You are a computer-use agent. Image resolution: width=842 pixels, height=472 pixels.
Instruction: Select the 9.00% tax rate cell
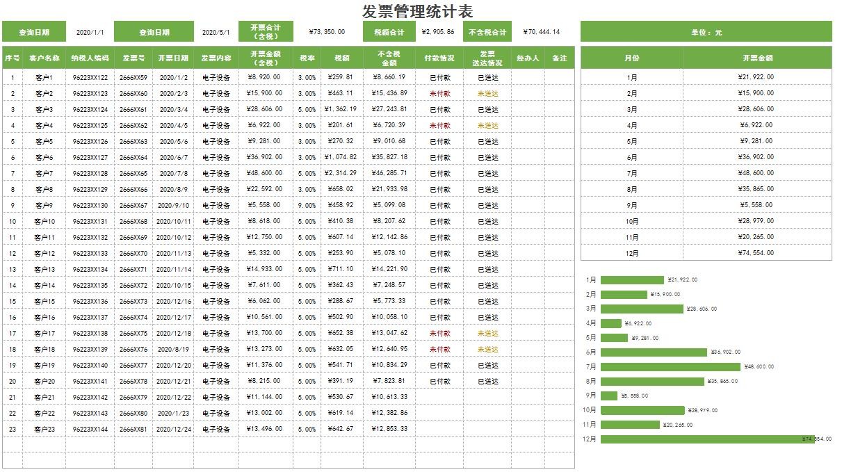[x=307, y=206]
